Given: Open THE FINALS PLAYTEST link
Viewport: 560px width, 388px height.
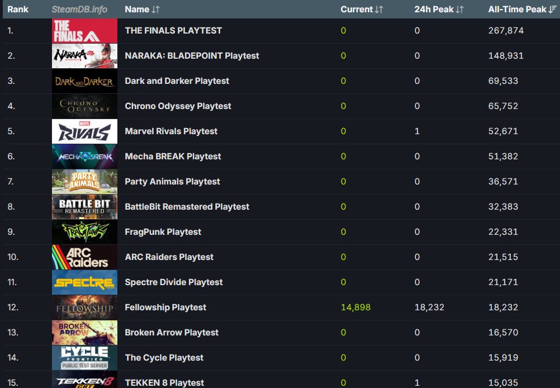Looking at the screenshot, I should pos(173,31).
